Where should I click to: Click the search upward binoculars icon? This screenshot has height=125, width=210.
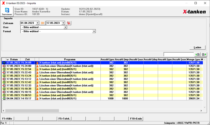click(x=204, y=54)
